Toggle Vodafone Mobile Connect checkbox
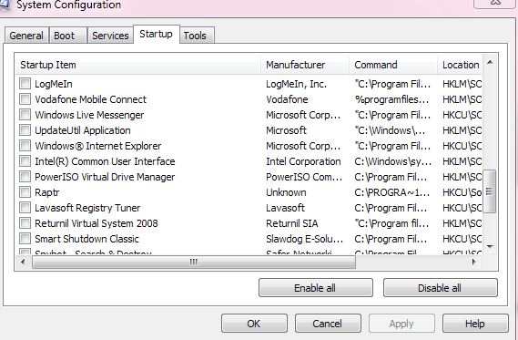 [25, 98]
